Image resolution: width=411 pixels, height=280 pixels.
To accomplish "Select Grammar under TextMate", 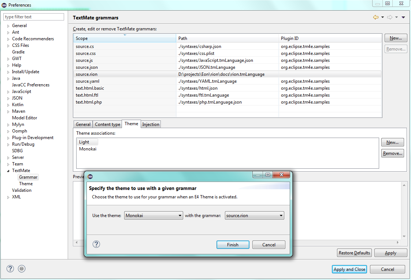I will point(28,177).
